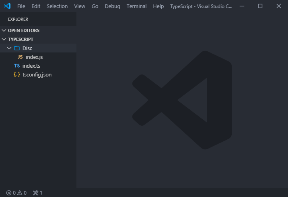288x197 pixels.
Task: Click the tools icon in status bar
Action: point(36,193)
